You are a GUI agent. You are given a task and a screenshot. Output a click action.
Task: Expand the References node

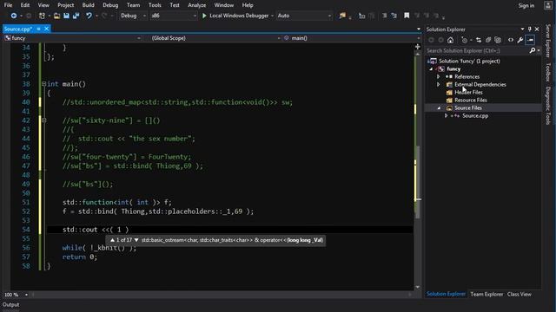pos(439,76)
